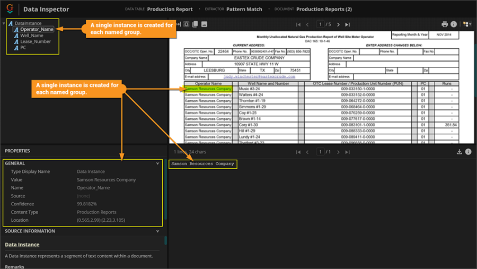
Task: Click the image view icon in viewer toolbar
Action: click(204, 24)
